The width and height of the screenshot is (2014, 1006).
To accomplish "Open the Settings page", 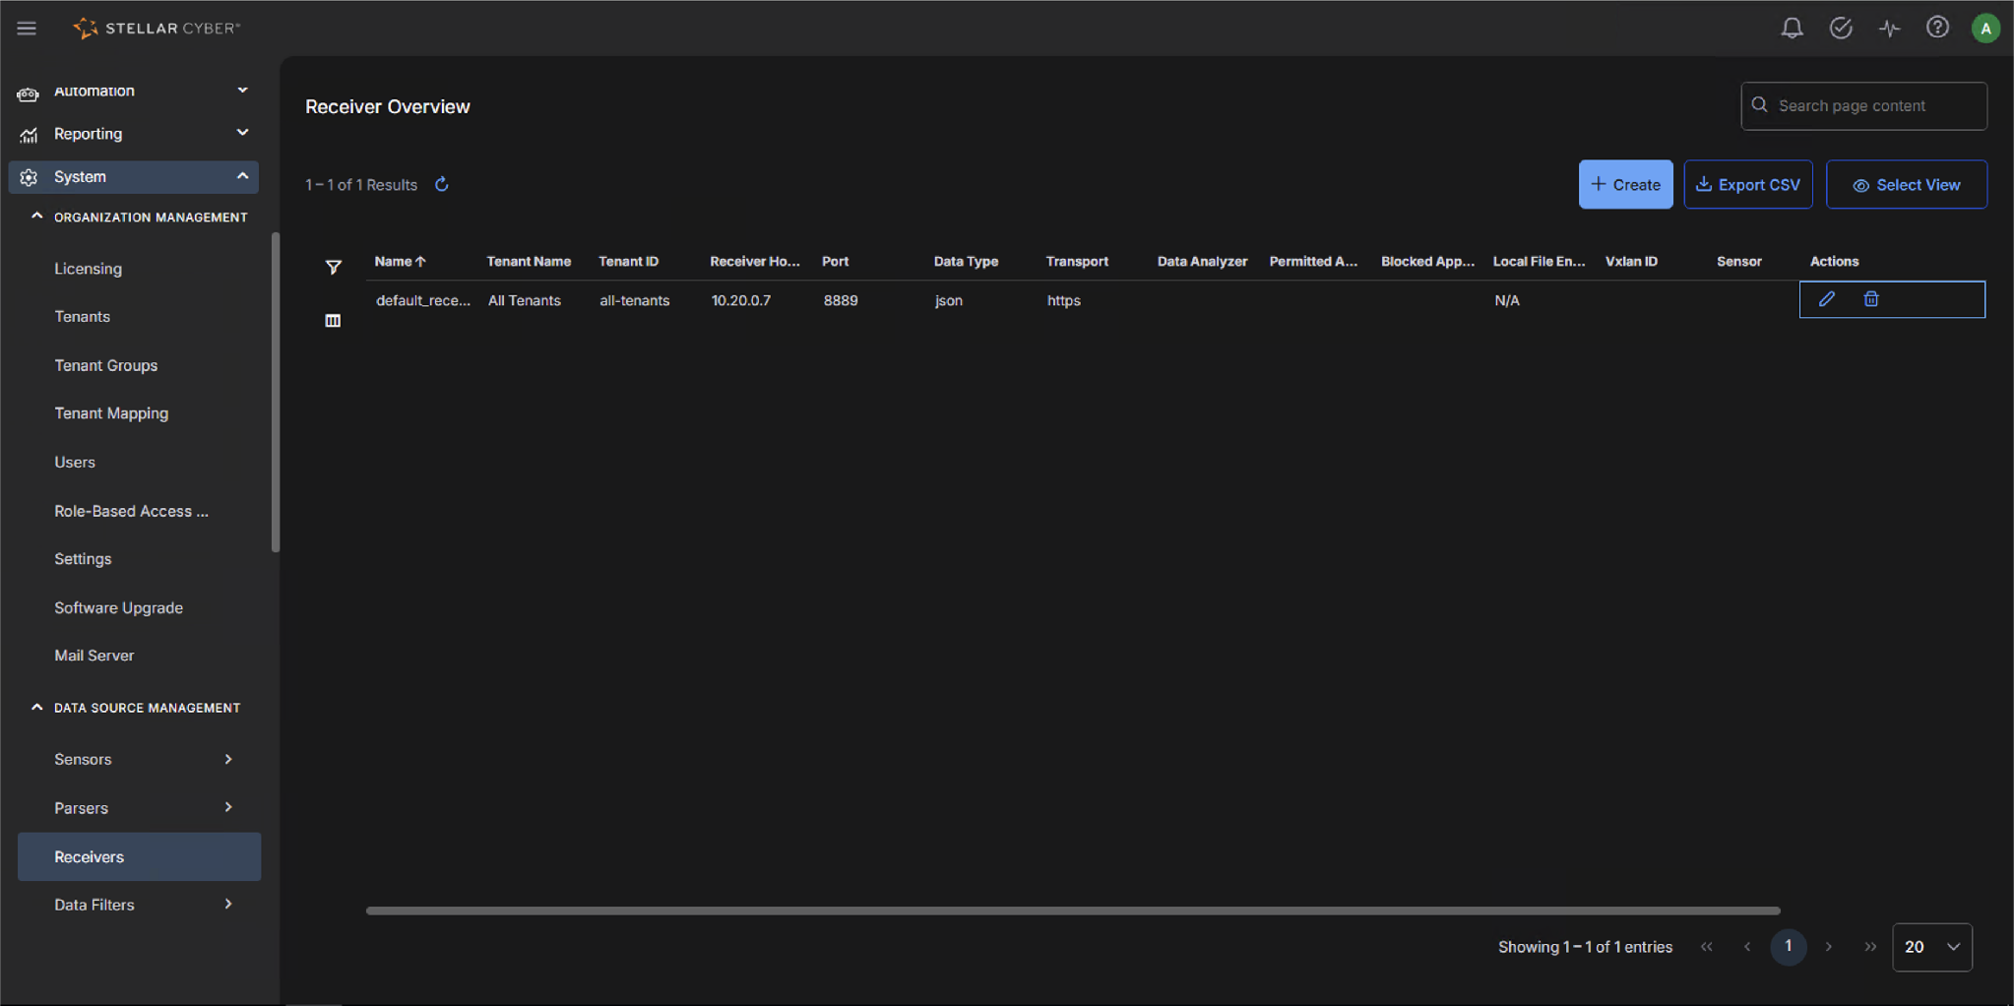I will (x=83, y=559).
